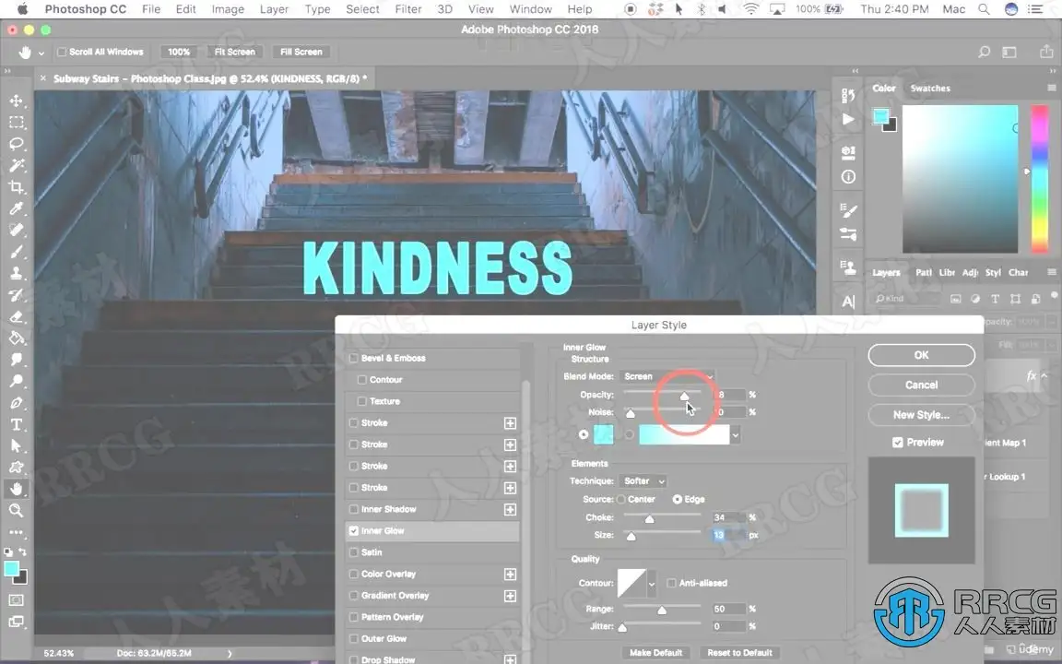Click the Choke slider handle
Screen dimensions: 1062x664
tap(649, 519)
